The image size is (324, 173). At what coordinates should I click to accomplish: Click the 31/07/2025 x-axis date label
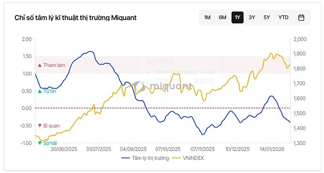click(x=98, y=149)
